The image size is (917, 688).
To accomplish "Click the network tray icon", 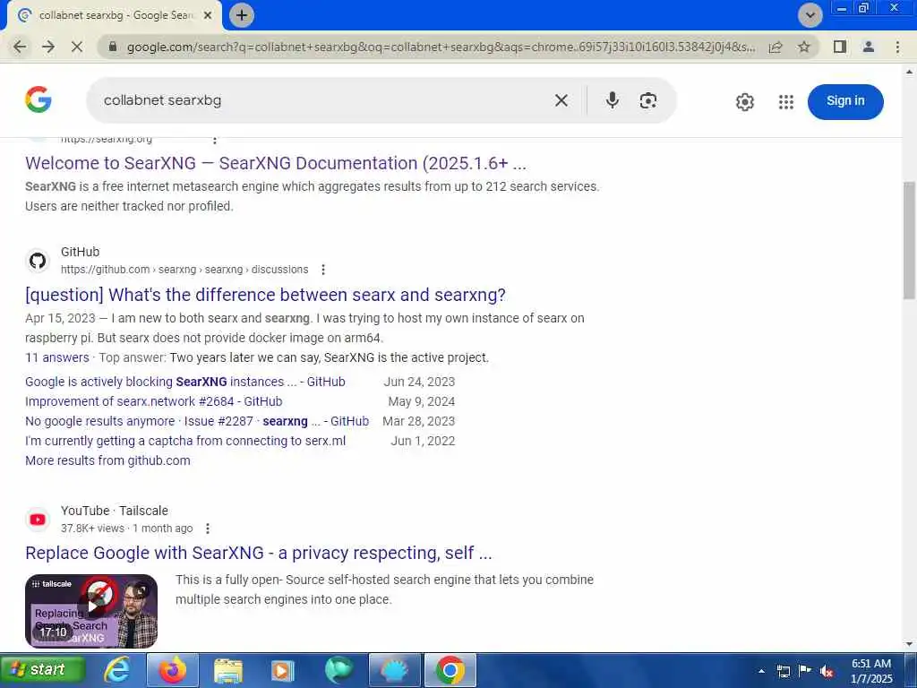I will click(x=784, y=671).
